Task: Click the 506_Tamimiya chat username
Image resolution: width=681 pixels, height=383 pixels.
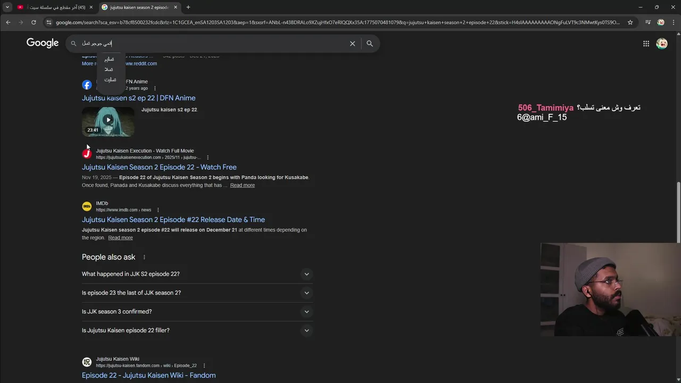Action: (546, 108)
